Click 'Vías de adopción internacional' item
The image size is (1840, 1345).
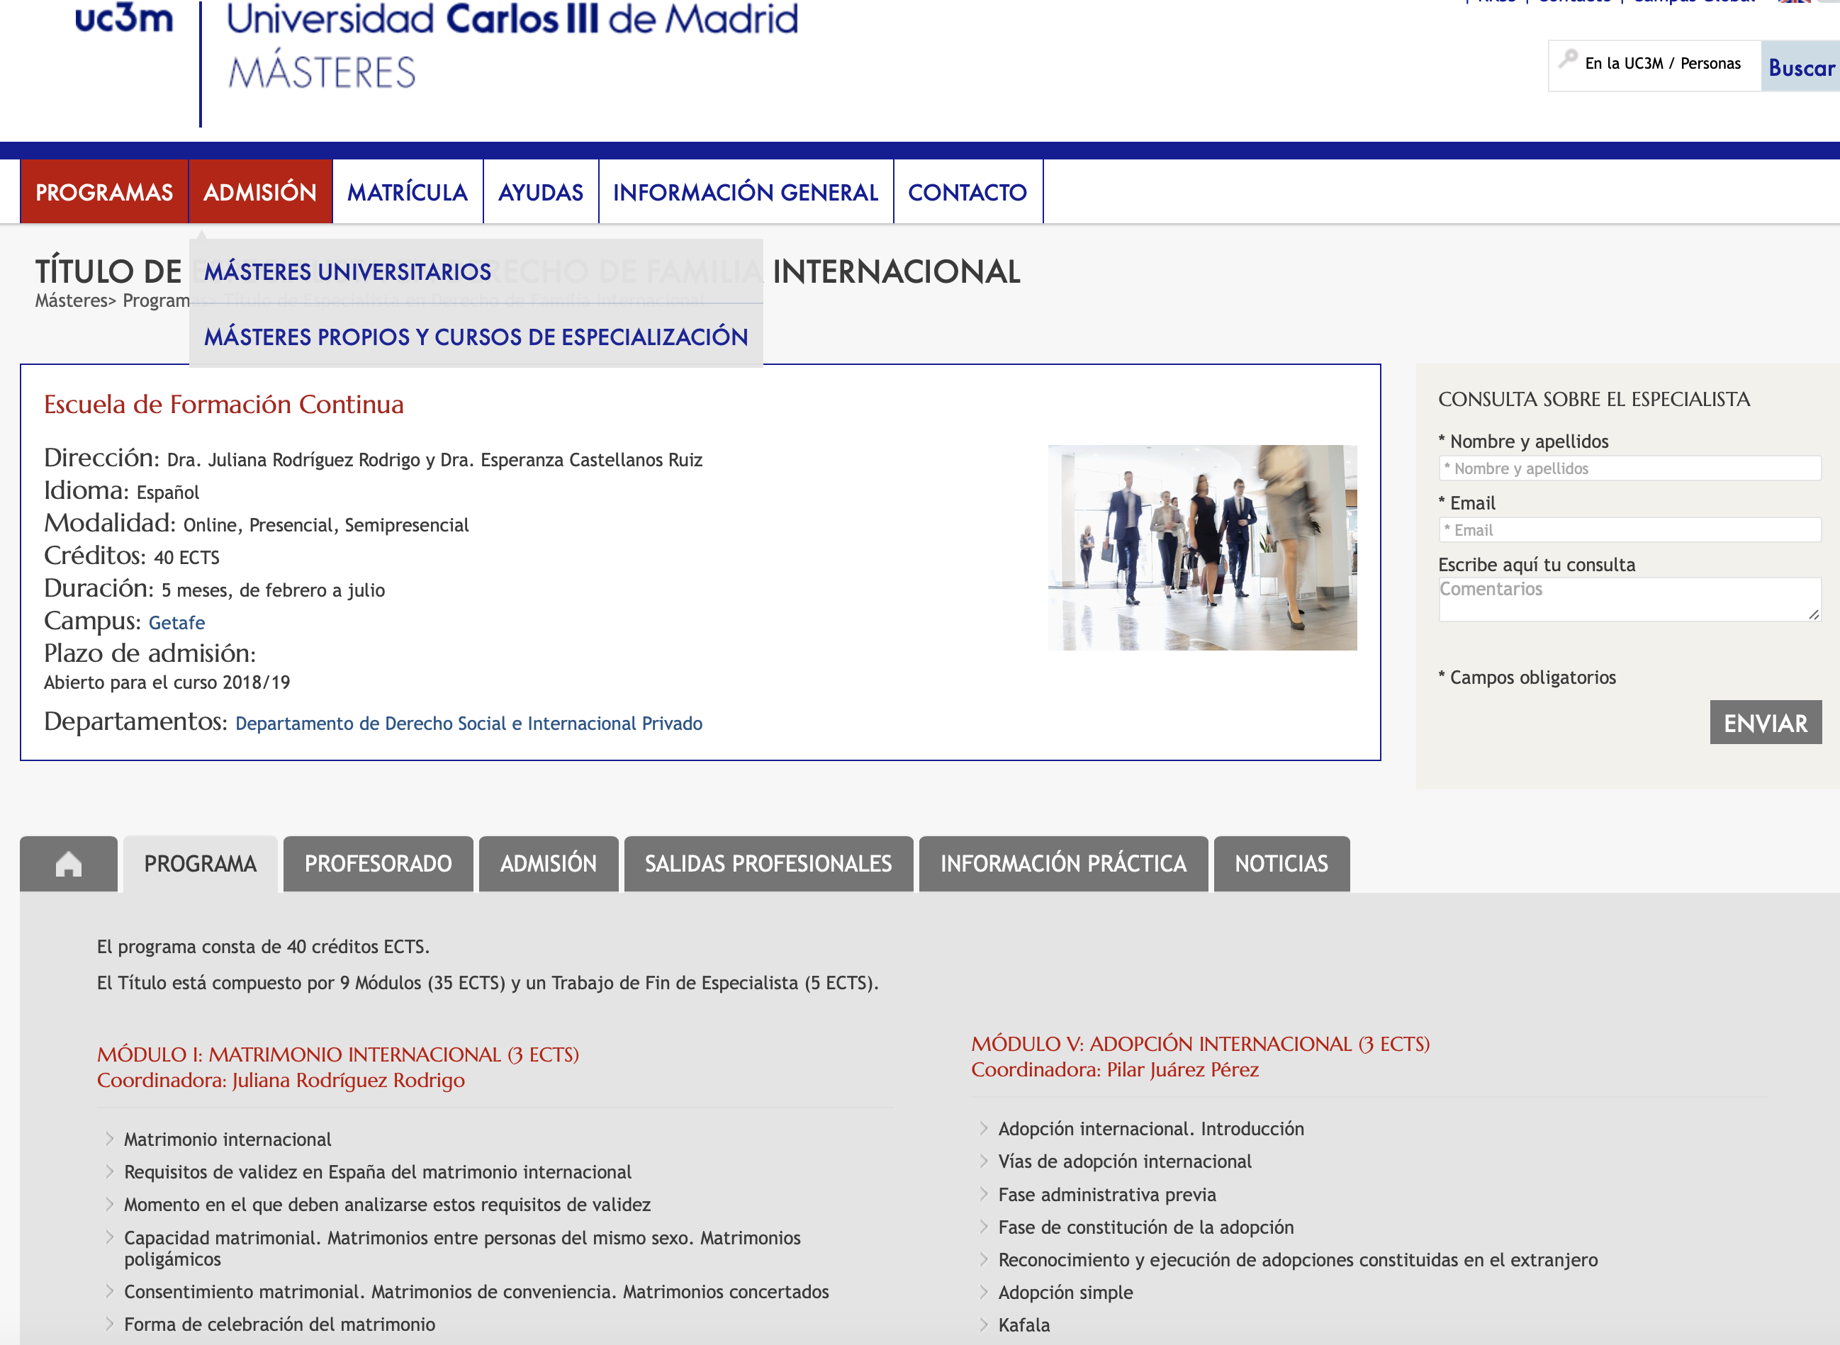(x=1125, y=1161)
